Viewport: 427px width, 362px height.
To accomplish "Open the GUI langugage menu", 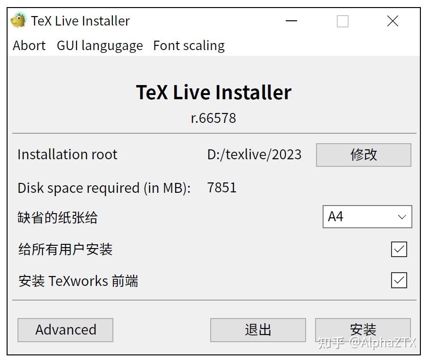I will (x=100, y=45).
